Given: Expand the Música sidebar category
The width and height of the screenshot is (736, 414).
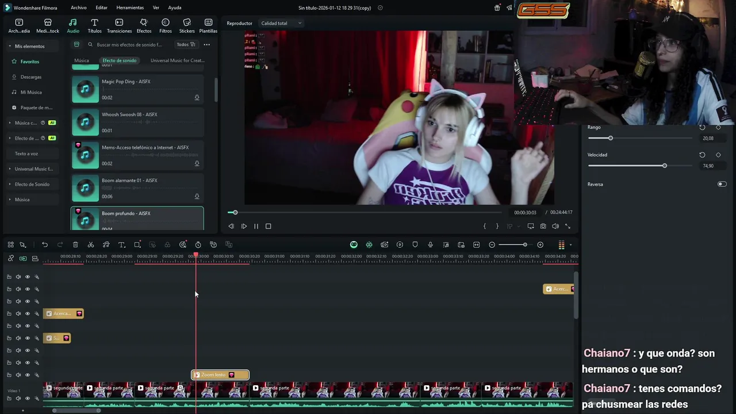Looking at the screenshot, I should pos(10,200).
